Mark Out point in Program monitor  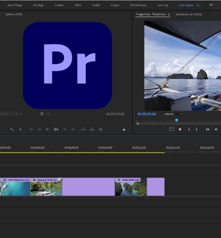click(x=196, y=129)
